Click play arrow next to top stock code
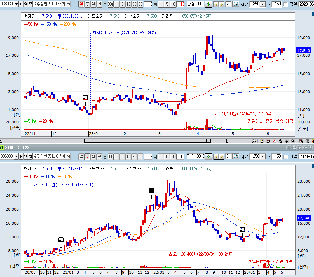The height and width of the screenshot is (277, 314). point(21,4)
